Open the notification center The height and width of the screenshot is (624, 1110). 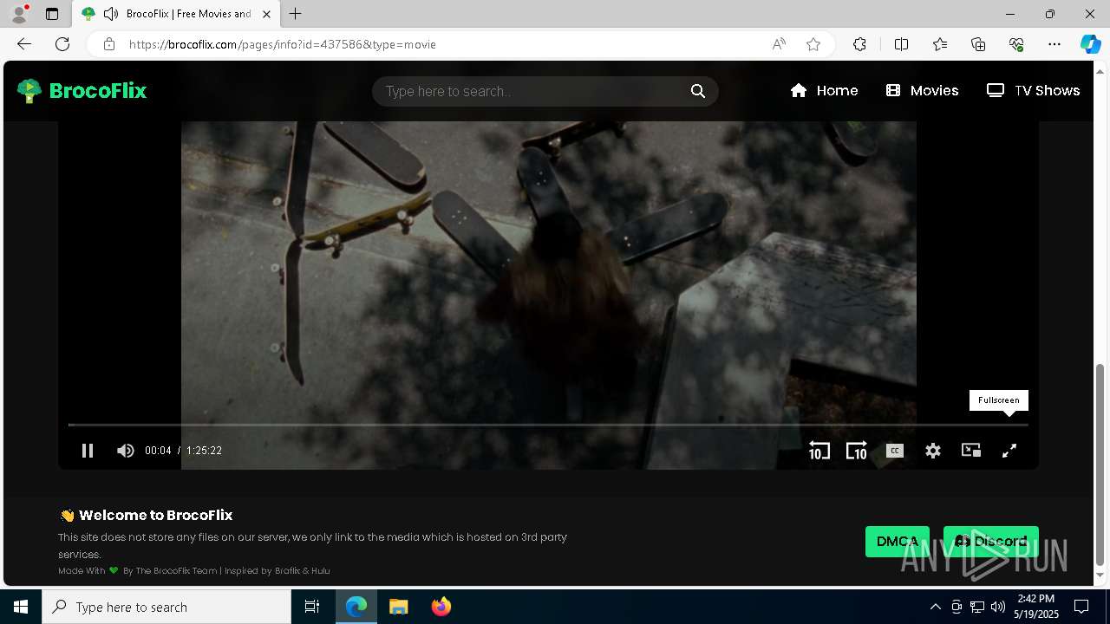[x=1081, y=607]
